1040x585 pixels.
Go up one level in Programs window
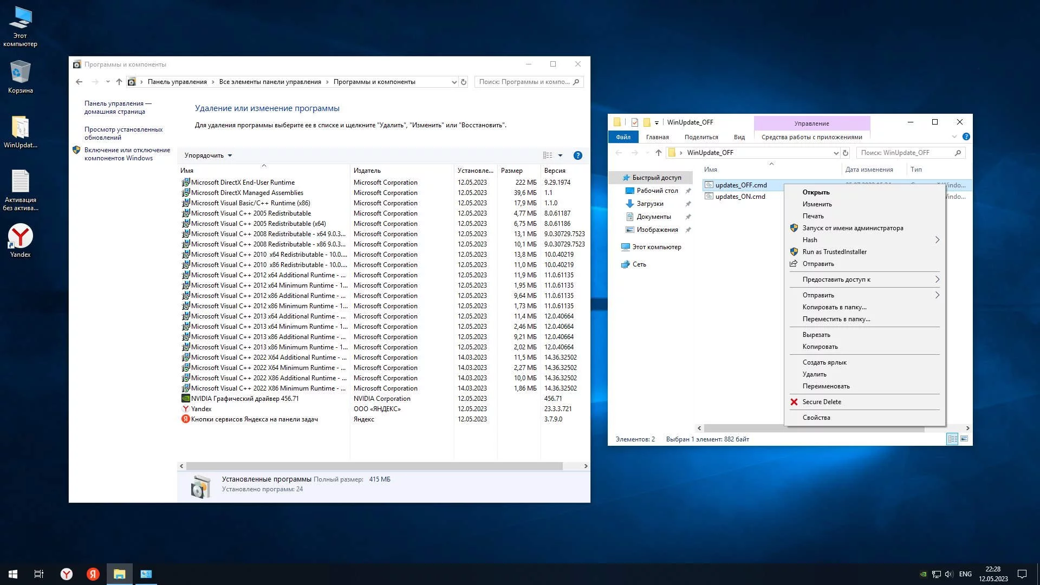[x=119, y=82]
